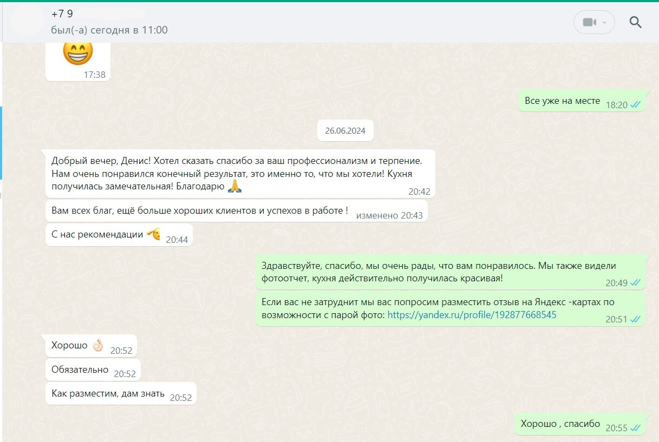Select the message 'Все уже на месте'
This screenshot has width=659, height=442.
pyautogui.click(x=582, y=101)
